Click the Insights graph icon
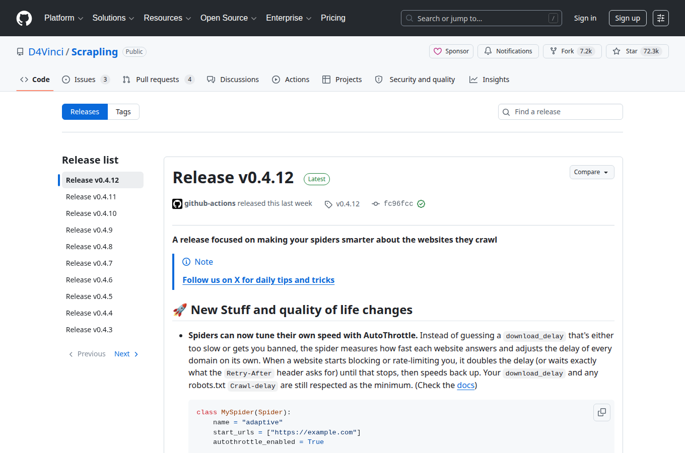This screenshot has height=453, width=685. click(x=473, y=80)
